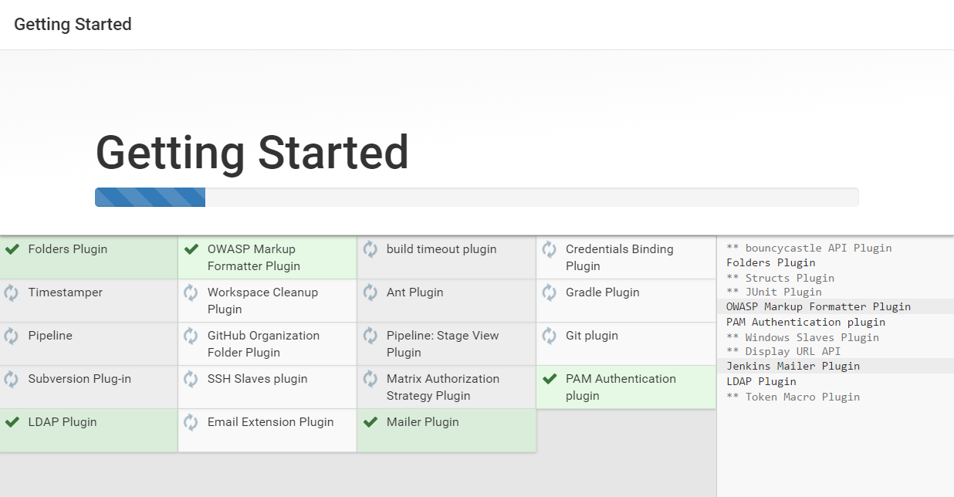Click 'Folders Plugin' line in the install log
954x497 pixels.
[771, 263]
